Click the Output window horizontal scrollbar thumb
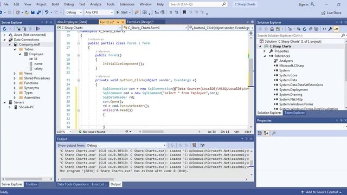Screen dimensions: 347x195 coord(87,179)
